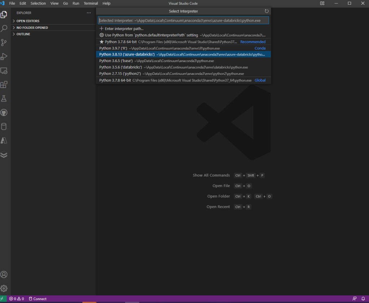This screenshot has width=369, height=303.
Task: Open the Terminal menu
Action: (91, 3)
